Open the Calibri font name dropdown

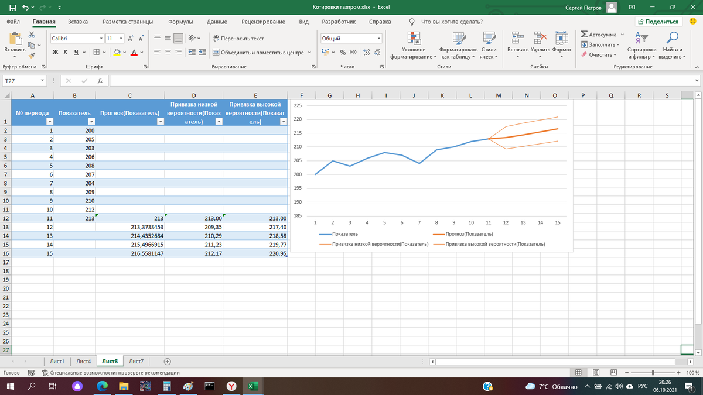pos(101,38)
